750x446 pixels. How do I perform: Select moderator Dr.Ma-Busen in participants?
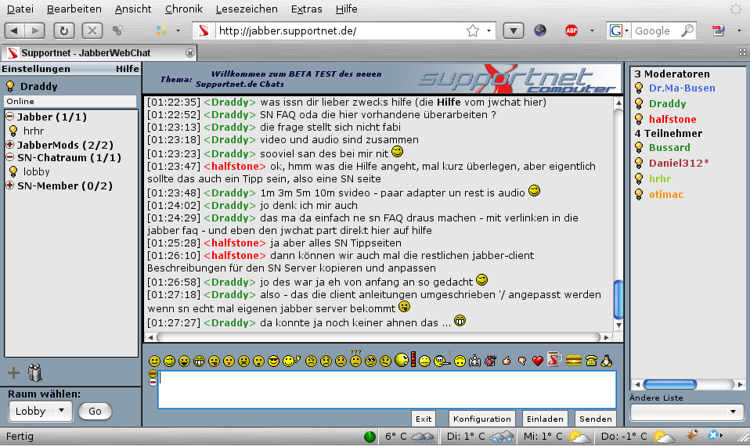[x=682, y=88]
